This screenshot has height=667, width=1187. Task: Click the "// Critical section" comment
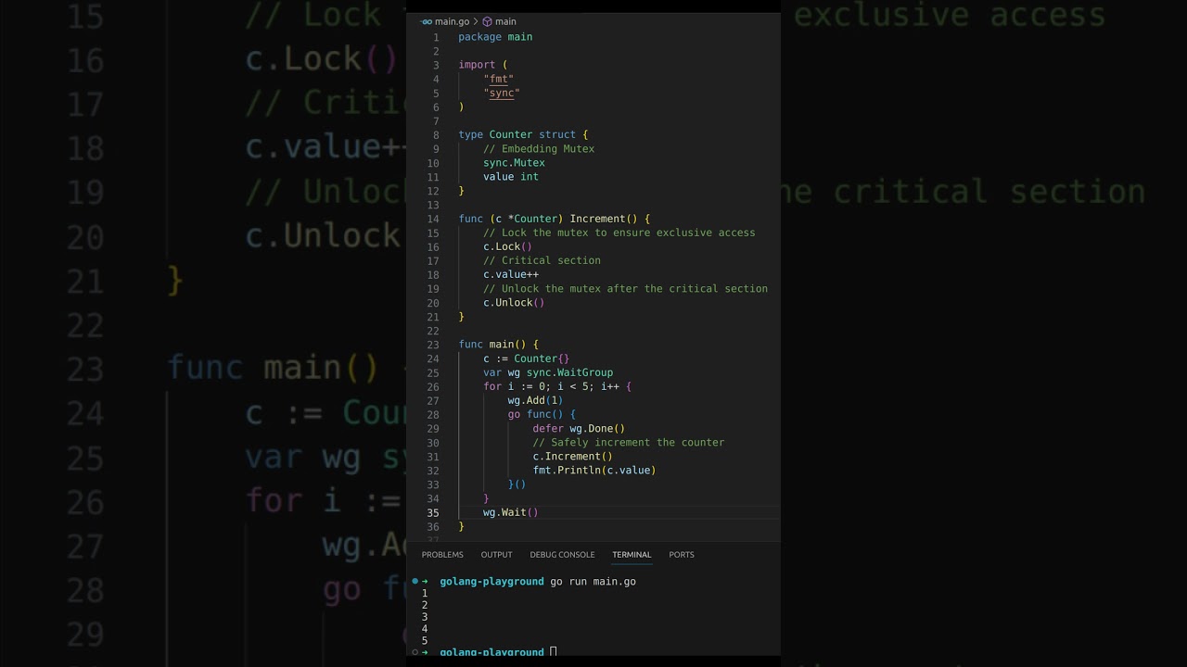pyautogui.click(x=542, y=260)
